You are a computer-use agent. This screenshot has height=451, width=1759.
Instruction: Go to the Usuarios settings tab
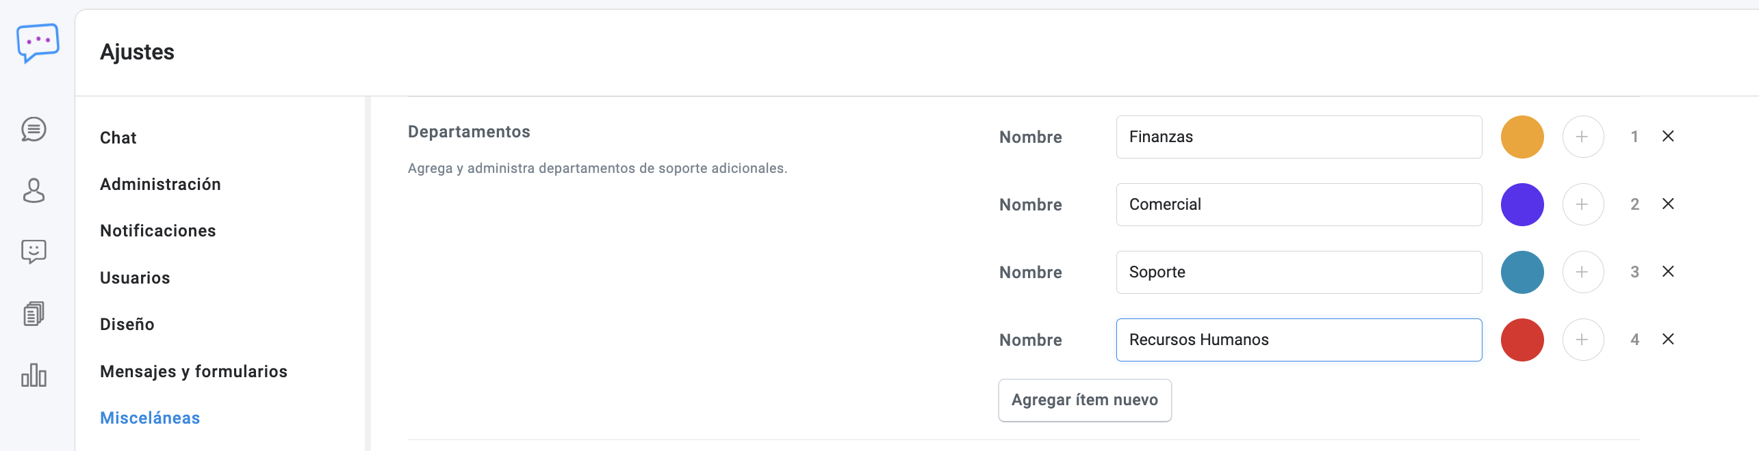[x=135, y=278]
